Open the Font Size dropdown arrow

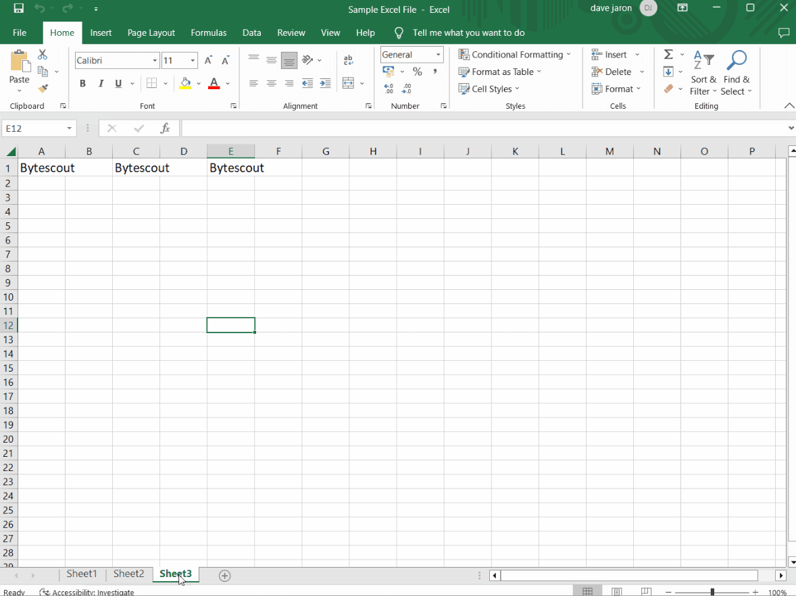[191, 60]
